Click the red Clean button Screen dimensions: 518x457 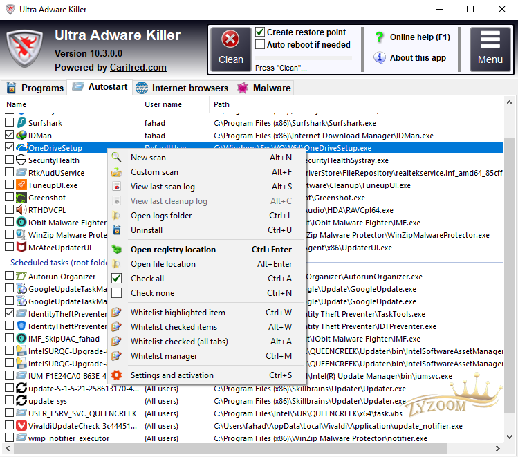pos(230,49)
